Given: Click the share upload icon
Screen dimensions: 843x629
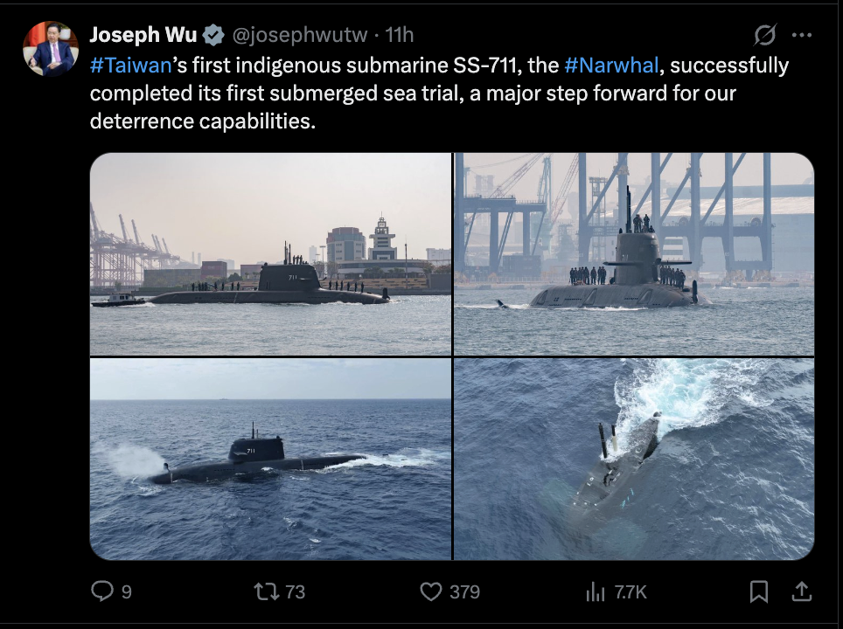Looking at the screenshot, I should point(801,591).
